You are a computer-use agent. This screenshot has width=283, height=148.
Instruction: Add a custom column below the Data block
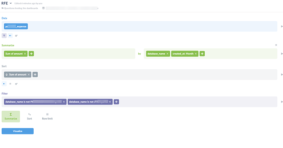[x=16, y=36]
